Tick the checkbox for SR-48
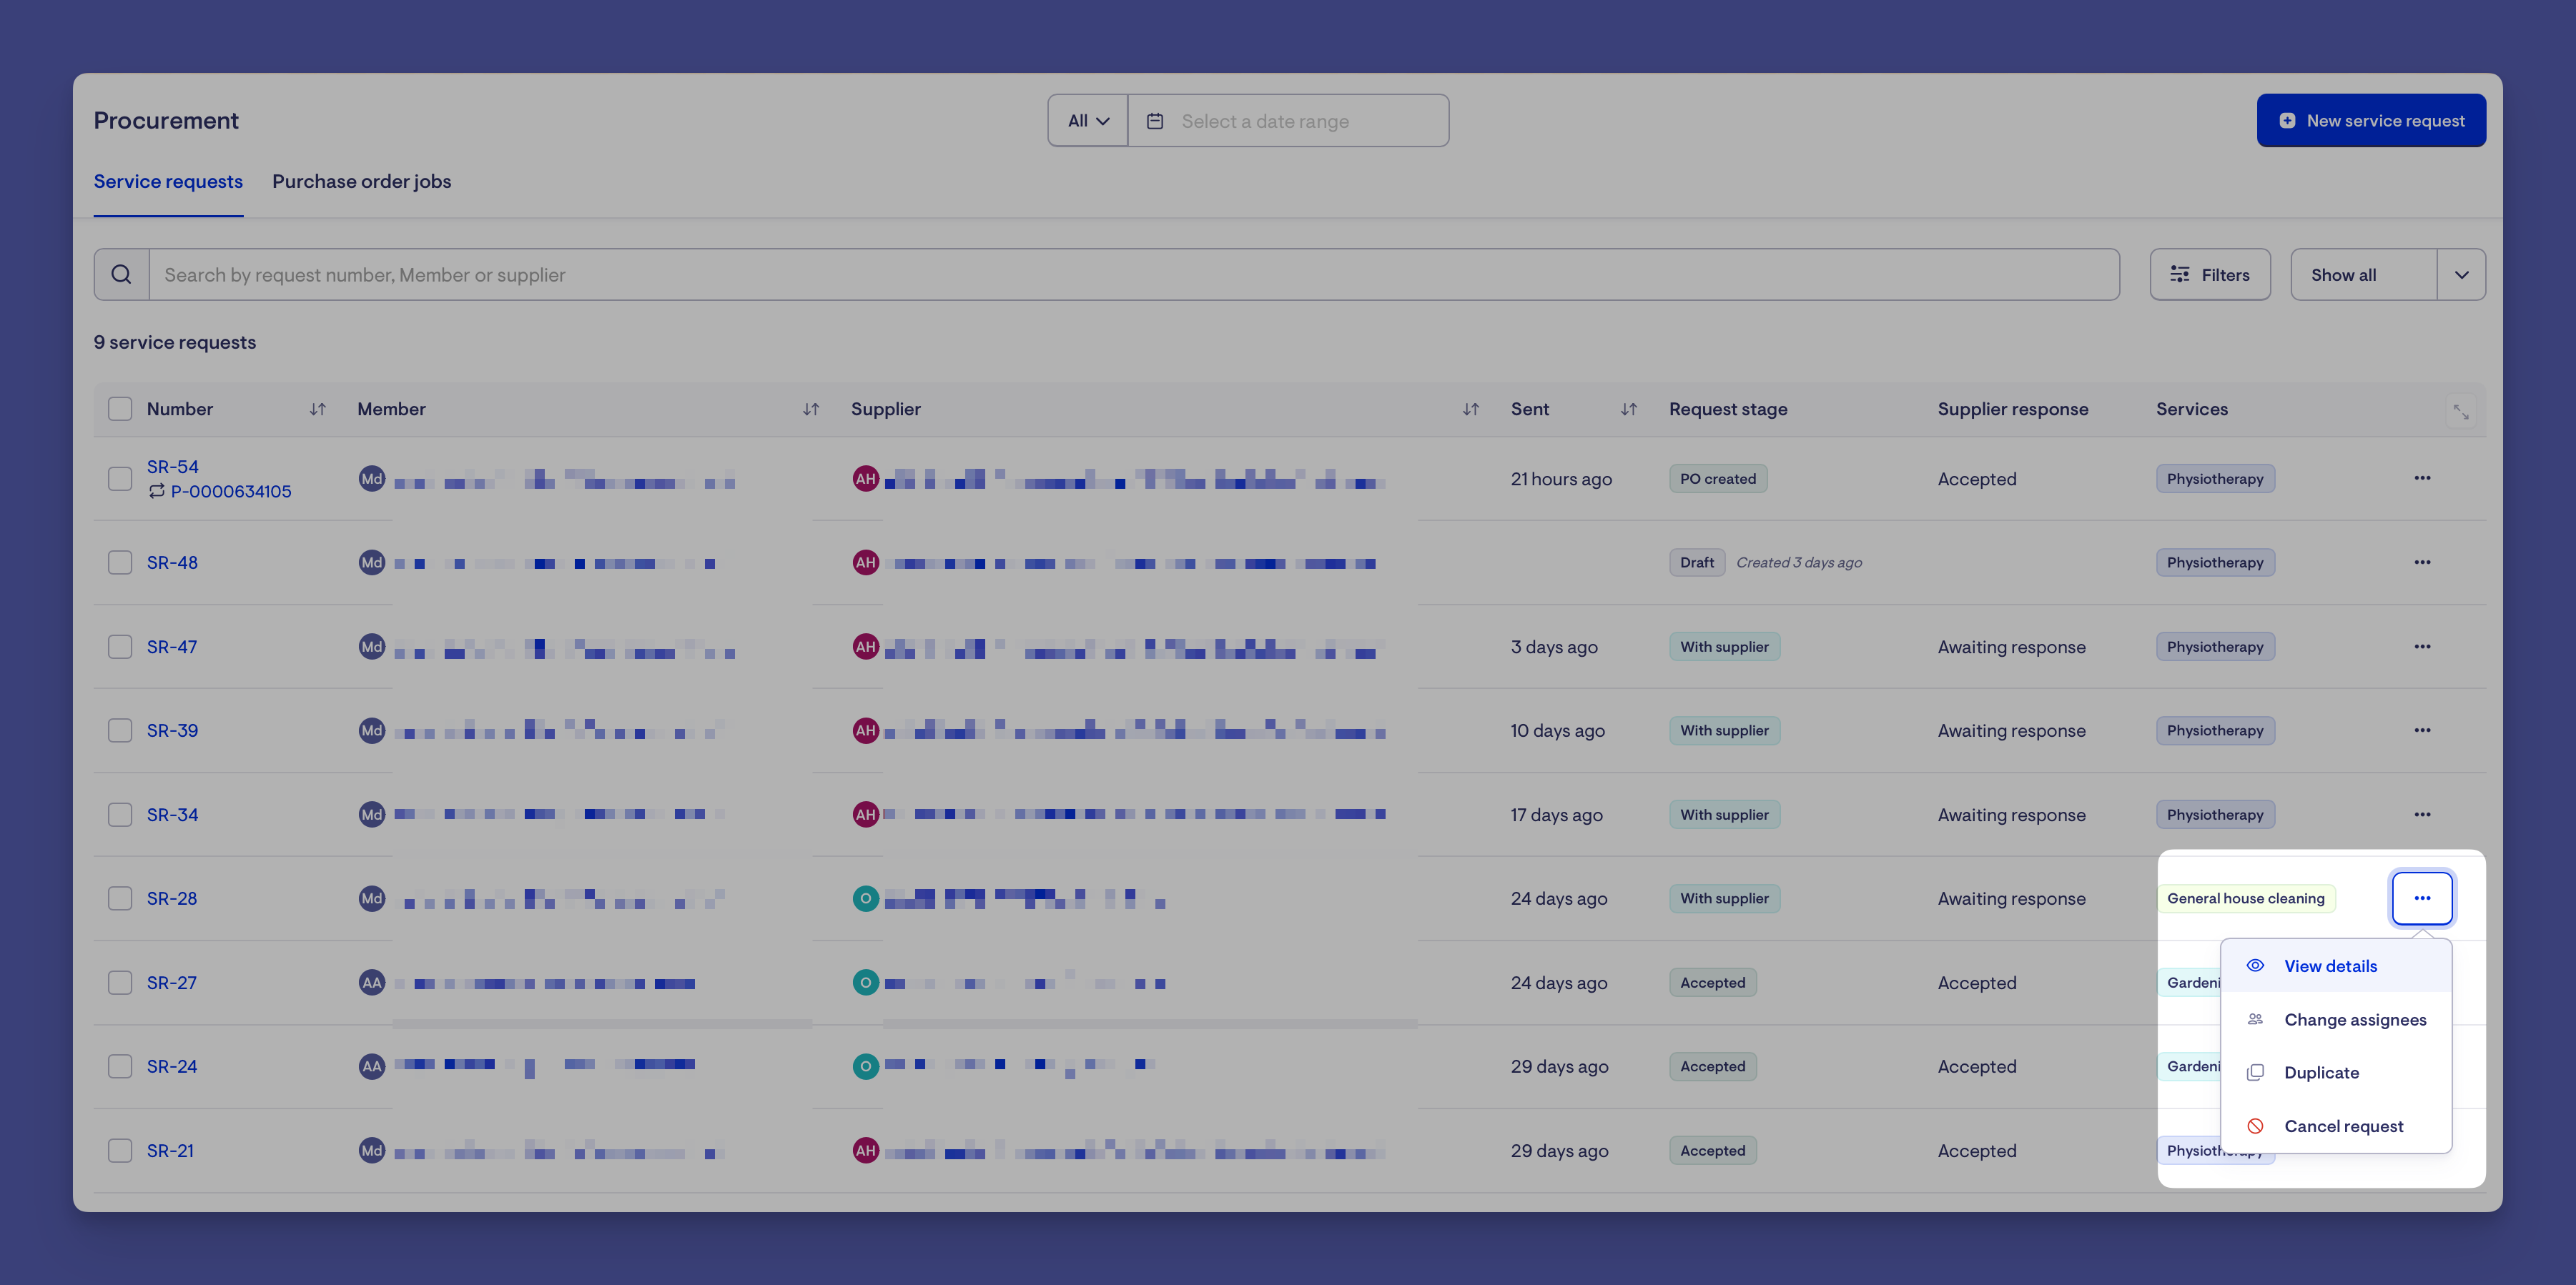The width and height of the screenshot is (2576, 1285). point(120,562)
